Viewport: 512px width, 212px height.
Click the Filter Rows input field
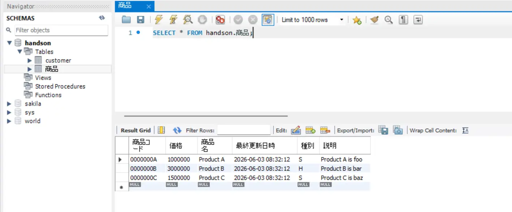(x=244, y=130)
